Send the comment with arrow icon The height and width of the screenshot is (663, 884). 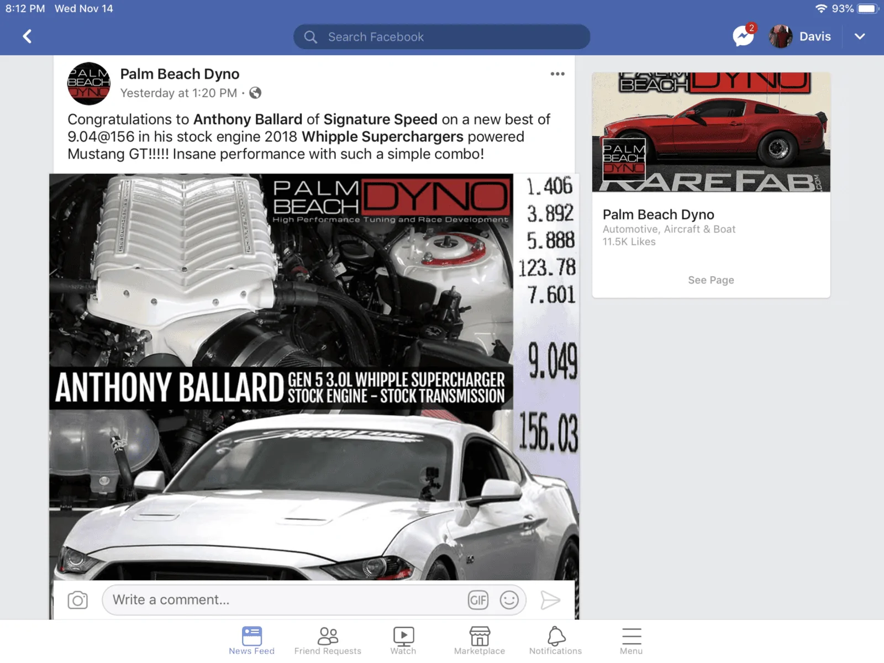click(550, 600)
